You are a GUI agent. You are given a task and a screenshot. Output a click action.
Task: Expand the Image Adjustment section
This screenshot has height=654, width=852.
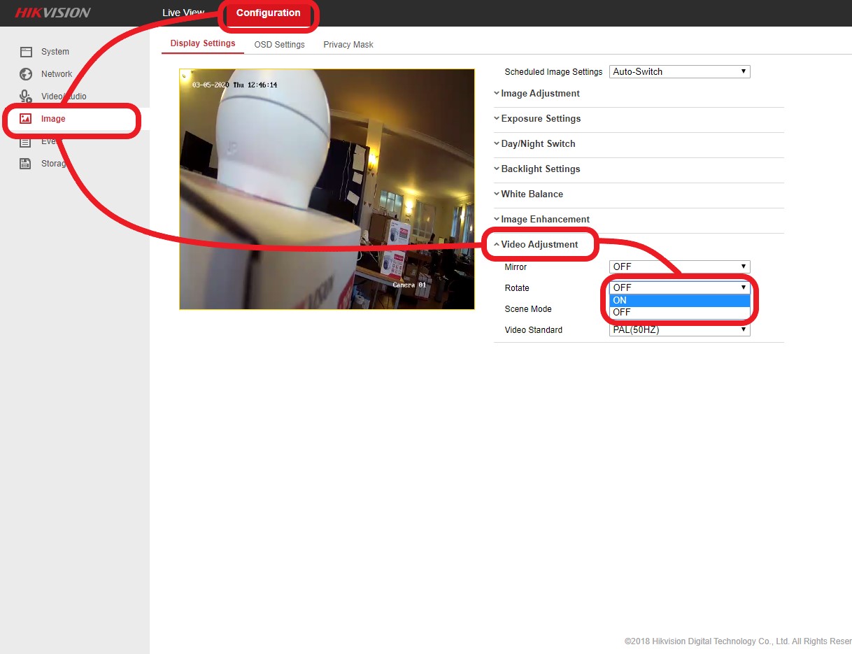[x=539, y=94]
